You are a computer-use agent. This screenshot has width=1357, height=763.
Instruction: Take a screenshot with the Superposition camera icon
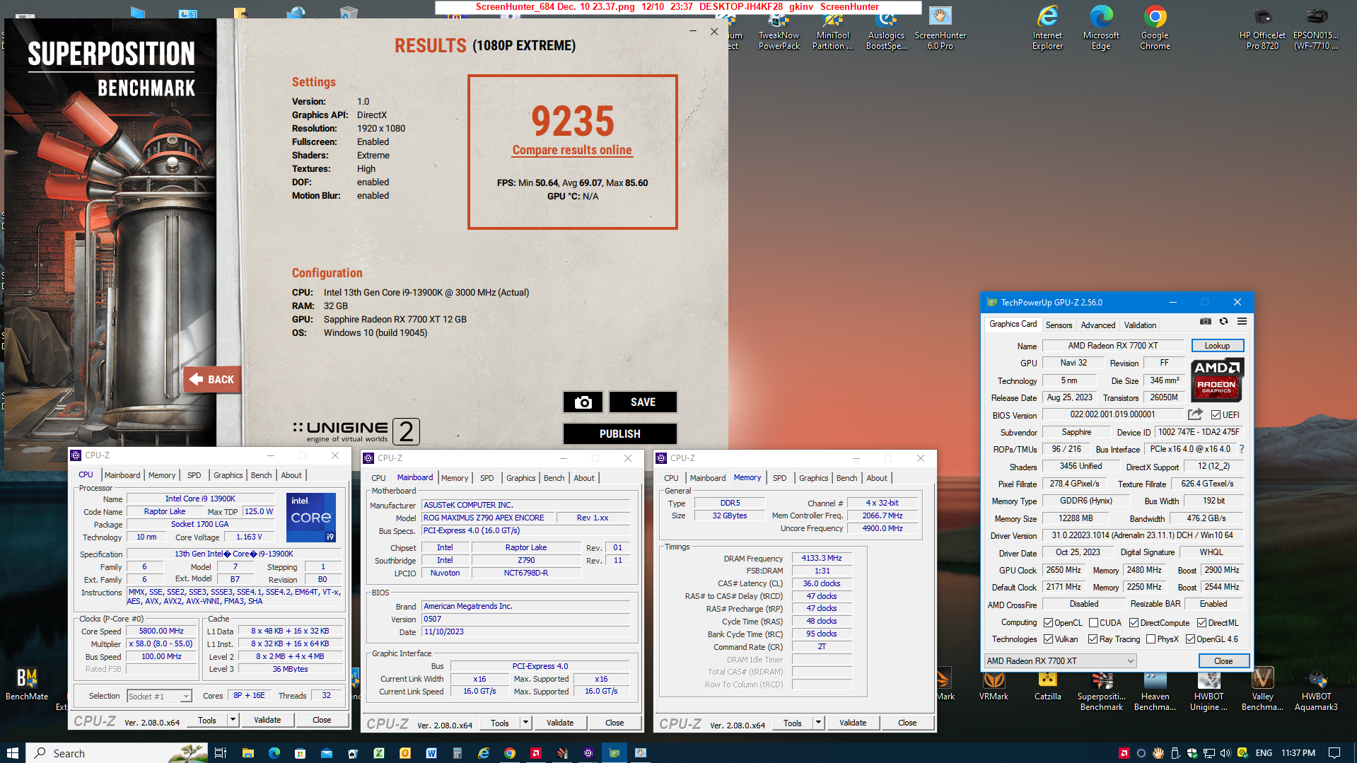click(583, 402)
